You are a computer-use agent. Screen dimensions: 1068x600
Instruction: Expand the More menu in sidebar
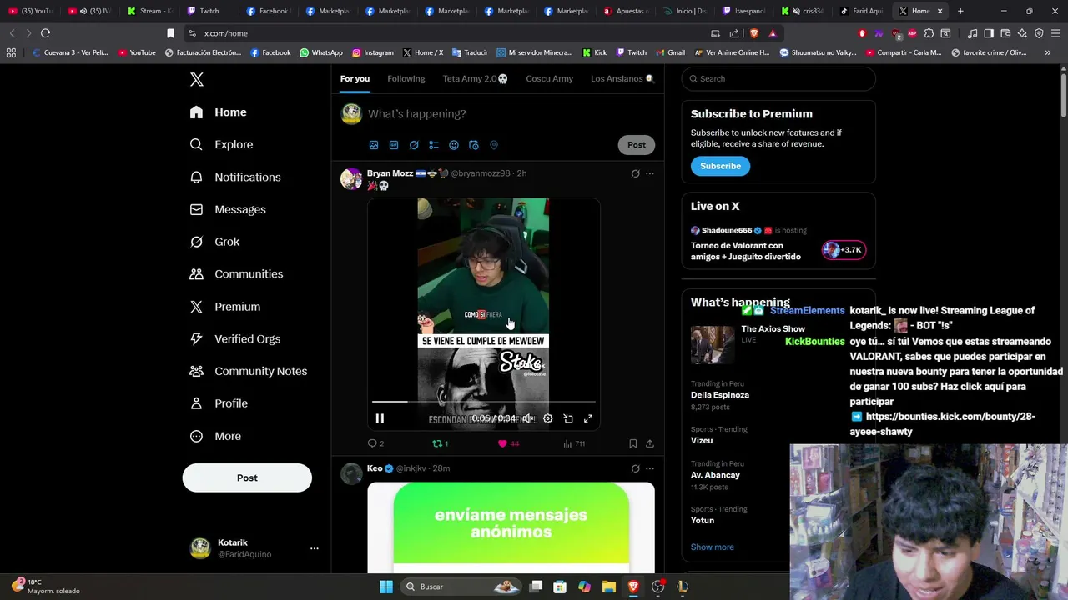click(215, 436)
